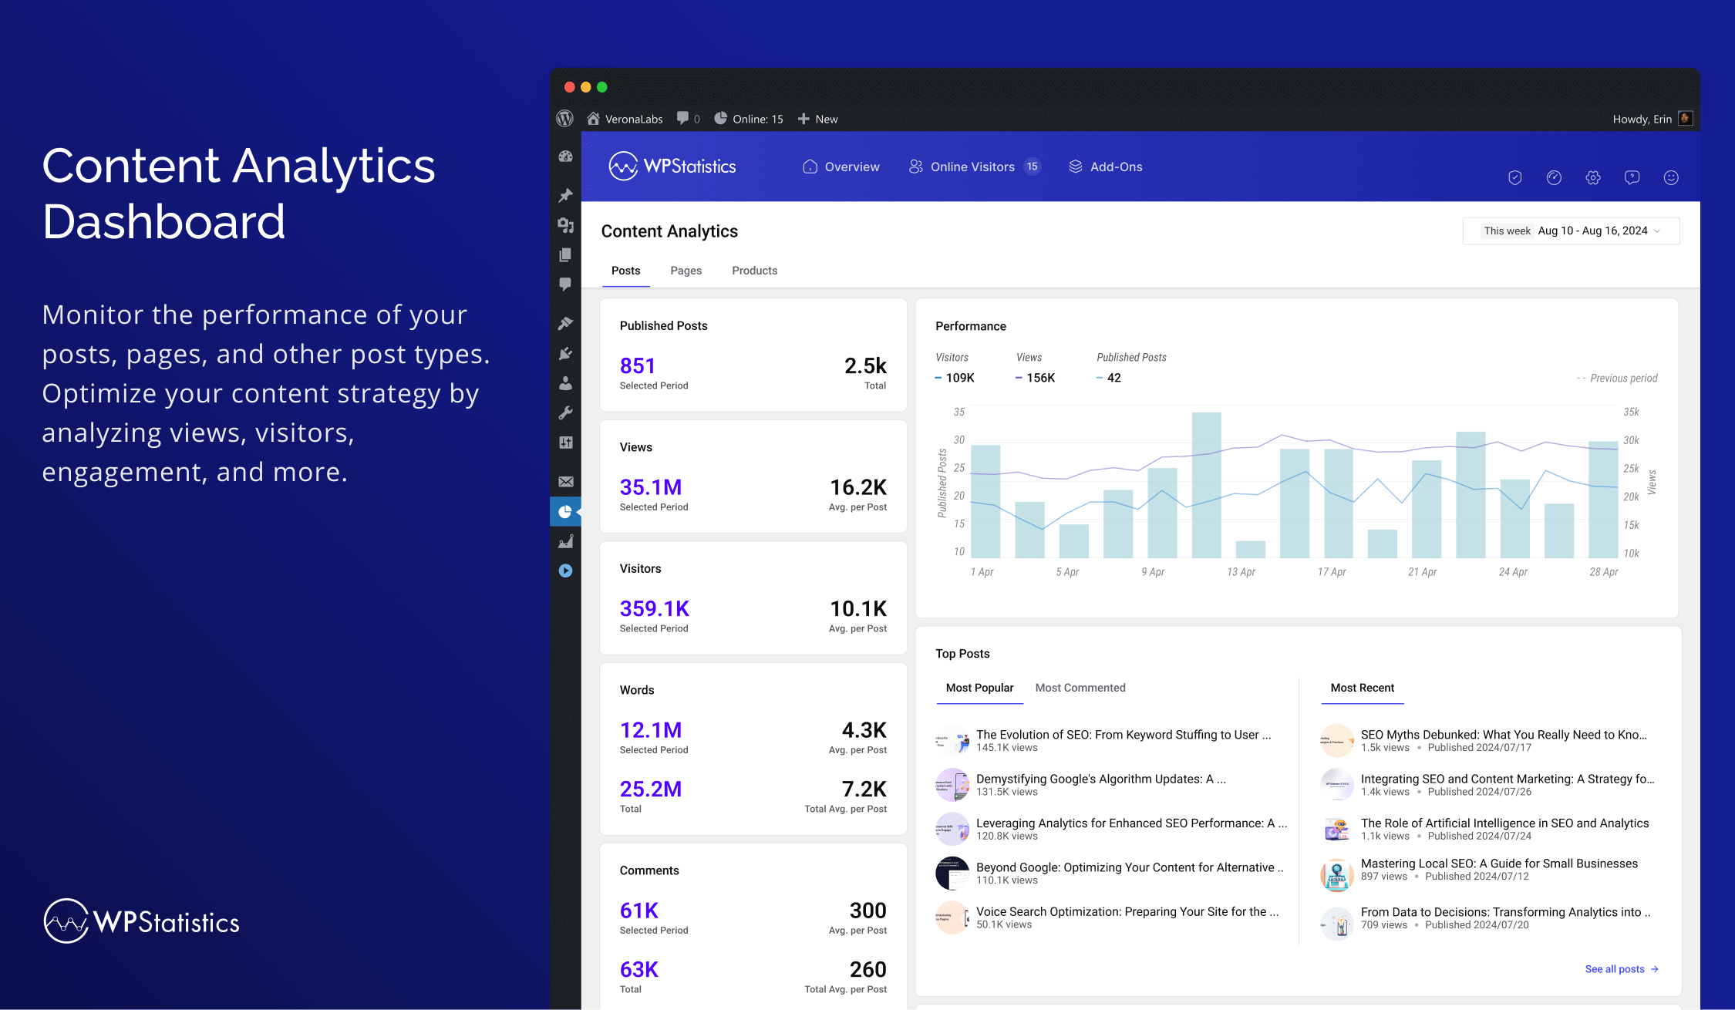Switch to the Products tab
The height and width of the screenshot is (1010, 1735).
pos(754,271)
